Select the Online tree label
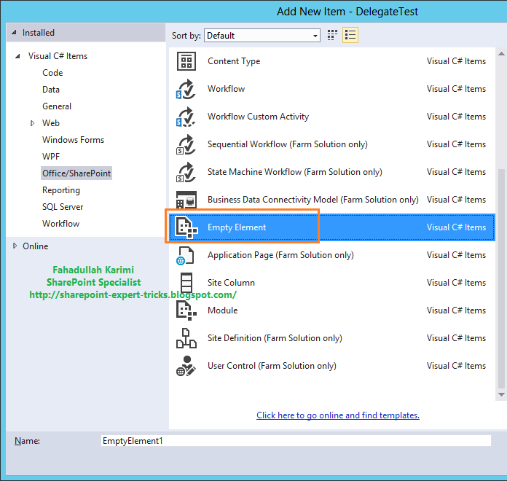The image size is (507, 481). point(35,246)
